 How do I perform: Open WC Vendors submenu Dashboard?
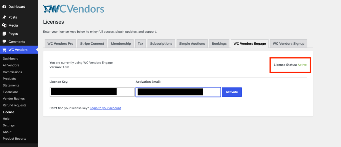click(x=11, y=59)
